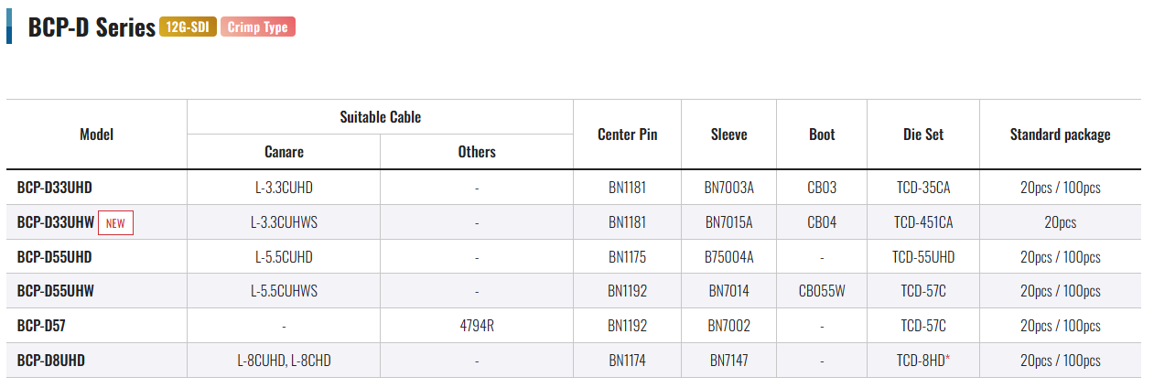Click the CB055W boot cell
This screenshot has height=388, width=1154.
pos(822,292)
